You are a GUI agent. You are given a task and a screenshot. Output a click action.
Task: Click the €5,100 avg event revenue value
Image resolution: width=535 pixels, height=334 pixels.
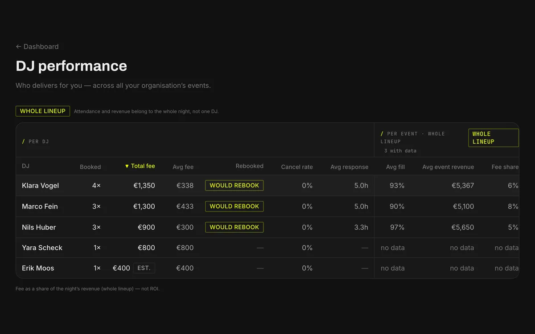[463, 207]
